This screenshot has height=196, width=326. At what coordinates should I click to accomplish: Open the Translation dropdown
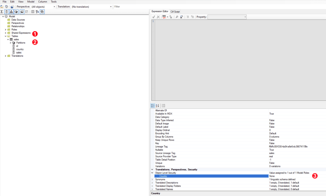point(91,7)
